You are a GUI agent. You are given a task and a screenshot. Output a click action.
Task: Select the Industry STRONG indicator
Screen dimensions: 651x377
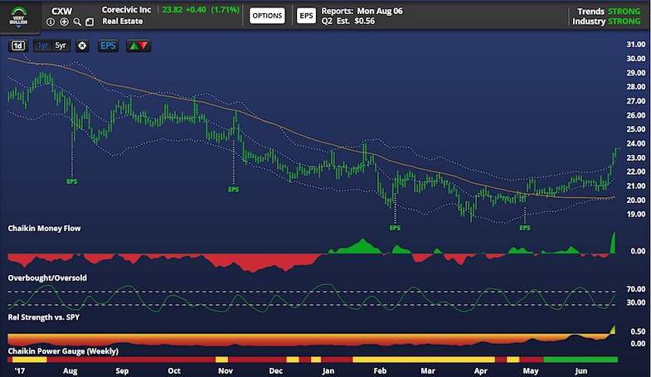(606, 22)
